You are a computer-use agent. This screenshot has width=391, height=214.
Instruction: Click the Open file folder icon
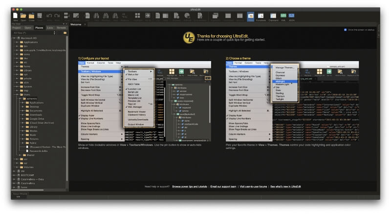[x=23, y=16]
